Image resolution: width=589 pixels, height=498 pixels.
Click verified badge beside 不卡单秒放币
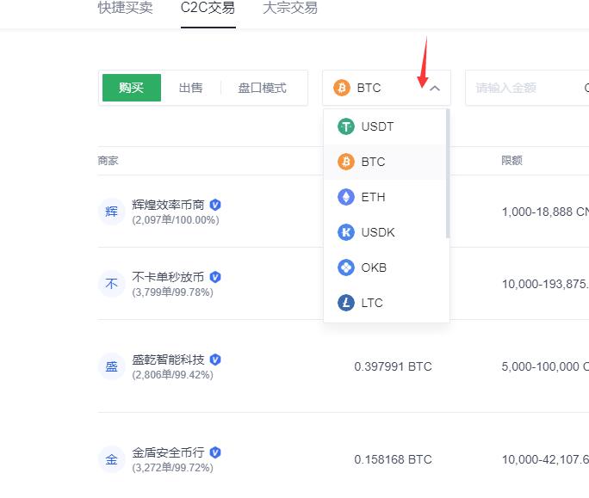click(x=215, y=277)
